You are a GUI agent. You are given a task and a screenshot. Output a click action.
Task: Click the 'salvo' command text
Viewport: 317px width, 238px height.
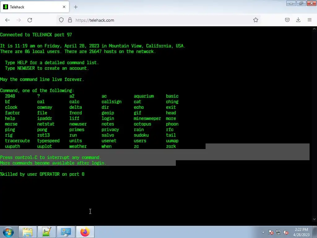108,135
